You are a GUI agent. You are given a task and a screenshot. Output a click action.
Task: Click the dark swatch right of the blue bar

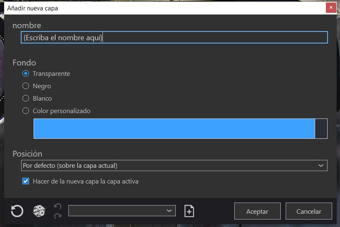321,128
